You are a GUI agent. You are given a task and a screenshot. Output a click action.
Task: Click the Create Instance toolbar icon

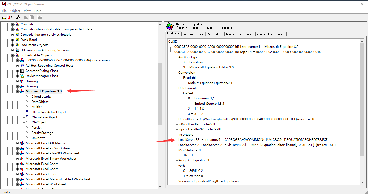click(x=26, y=18)
